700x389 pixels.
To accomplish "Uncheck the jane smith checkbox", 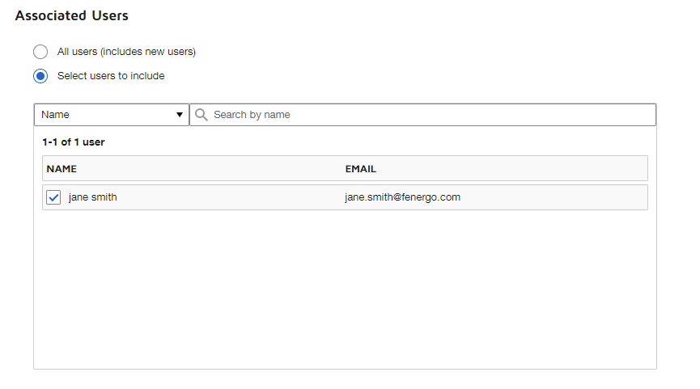I will pos(53,197).
